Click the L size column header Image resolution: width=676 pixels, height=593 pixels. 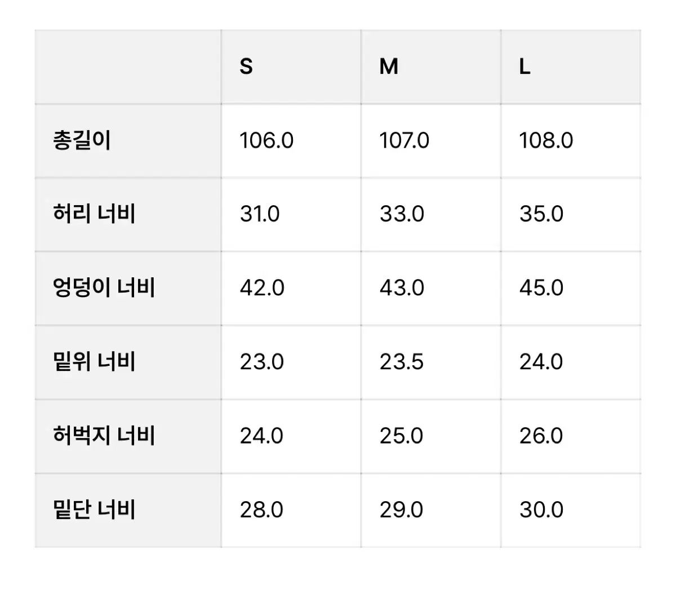(x=524, y=67)
